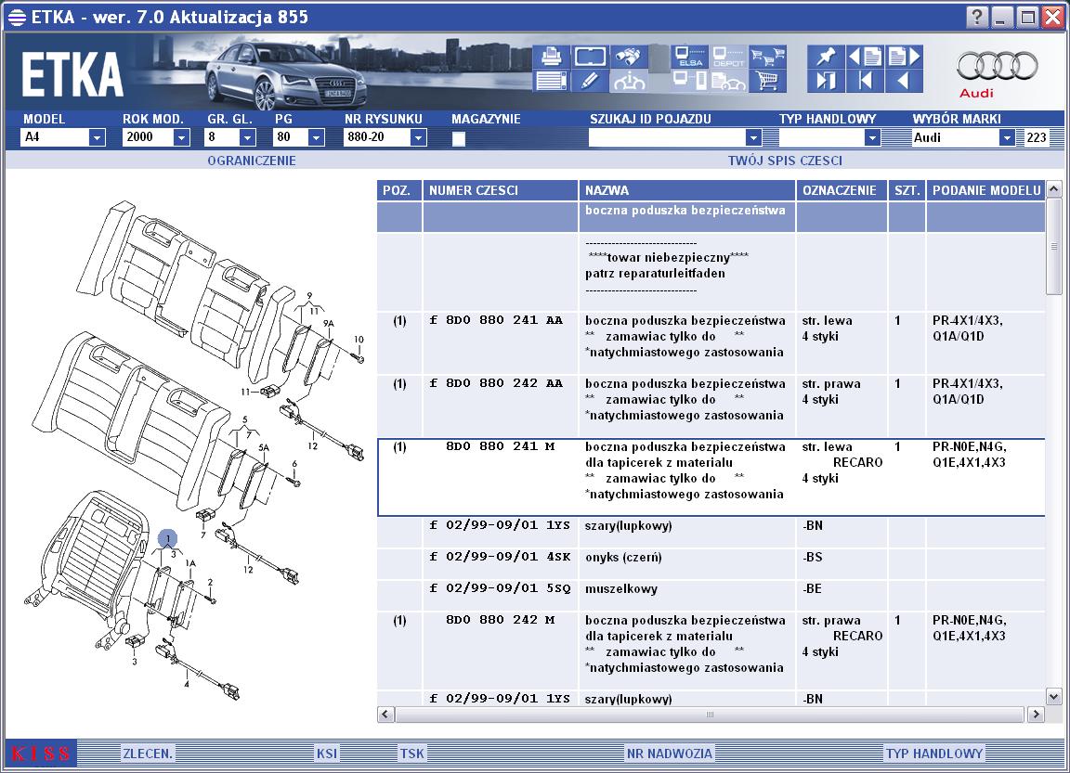Click diagram label 5A on the seat drawing
The image size is (1070, 773).
coord(264,448)
